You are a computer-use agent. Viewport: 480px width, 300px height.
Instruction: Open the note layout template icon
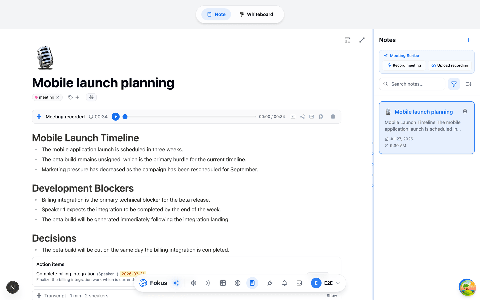pos(347,40)
